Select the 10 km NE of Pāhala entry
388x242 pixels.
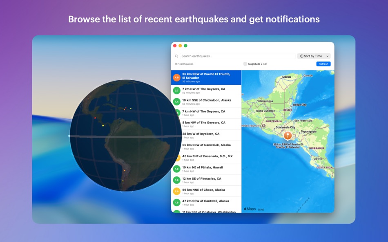click(203, 167)
